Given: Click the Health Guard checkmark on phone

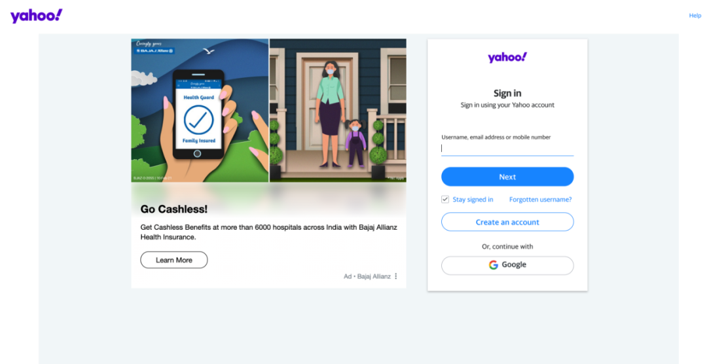Looking at the screenshot, I should point(198,120).
